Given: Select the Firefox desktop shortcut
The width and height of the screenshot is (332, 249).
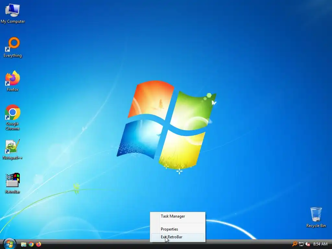Looking at the screenshot, I should 13,81.
